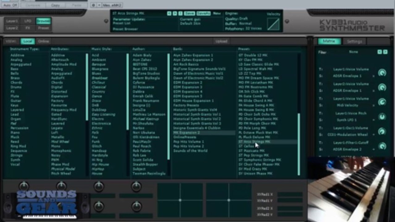Switch to FX tab
This screenshot has width=395, height=222.
click(28, 28)
